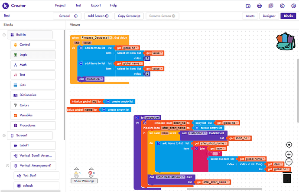Open the Export menu
Image resolution: width=299 pixels, height=192 pixels.
96,5
